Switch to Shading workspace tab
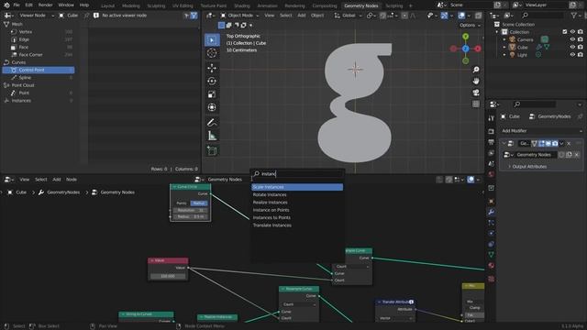The height and width of the screenshot is (330, 587). (x=242, y=5)
